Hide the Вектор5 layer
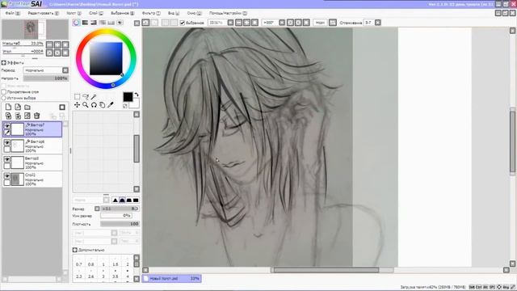The width and height of the screenshot is (517, 291). coord(7,159)
